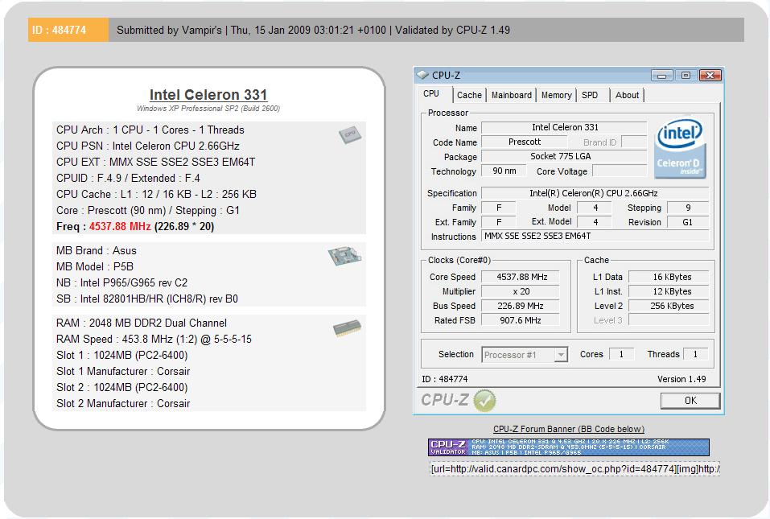770x519 pixels.
Task: Click the Stepping value 9
Action: tap(687, 208)
